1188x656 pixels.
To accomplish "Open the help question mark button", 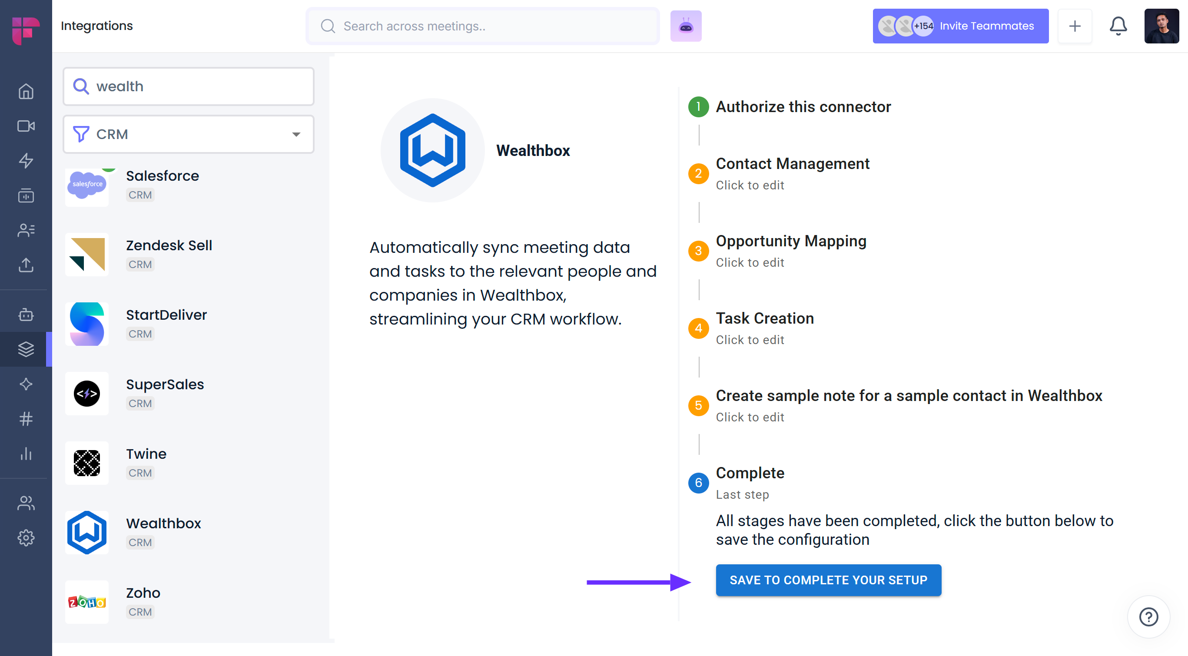I will (x=1148, y=617).
